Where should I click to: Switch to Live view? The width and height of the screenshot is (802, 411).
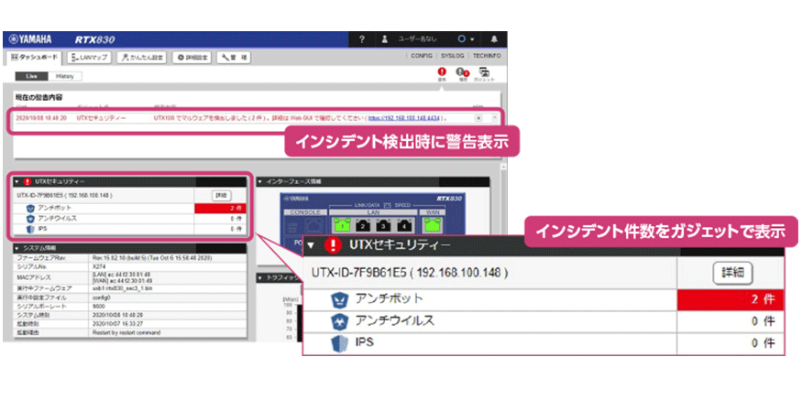click(x=32, y=76)
